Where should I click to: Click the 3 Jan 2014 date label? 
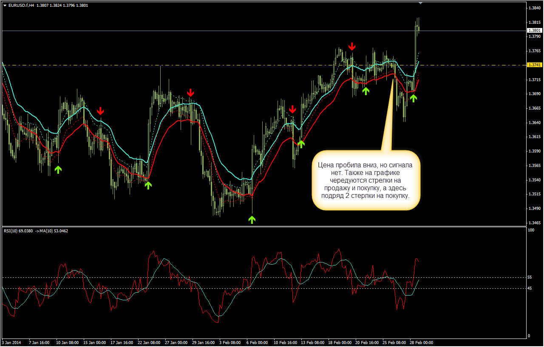[x=11, y=342]
